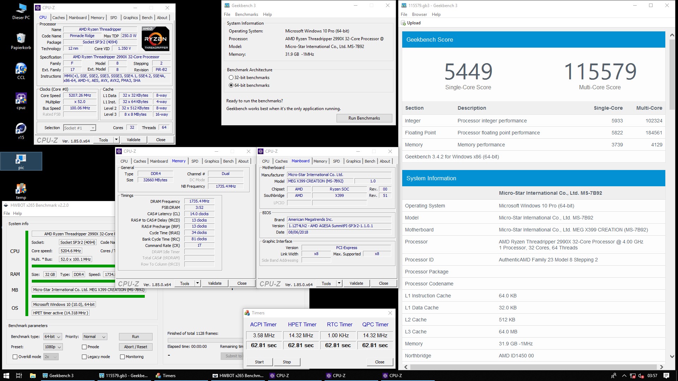678x381 pixels.
Task: Click Start button in Timers
Action: coord(259,362)
